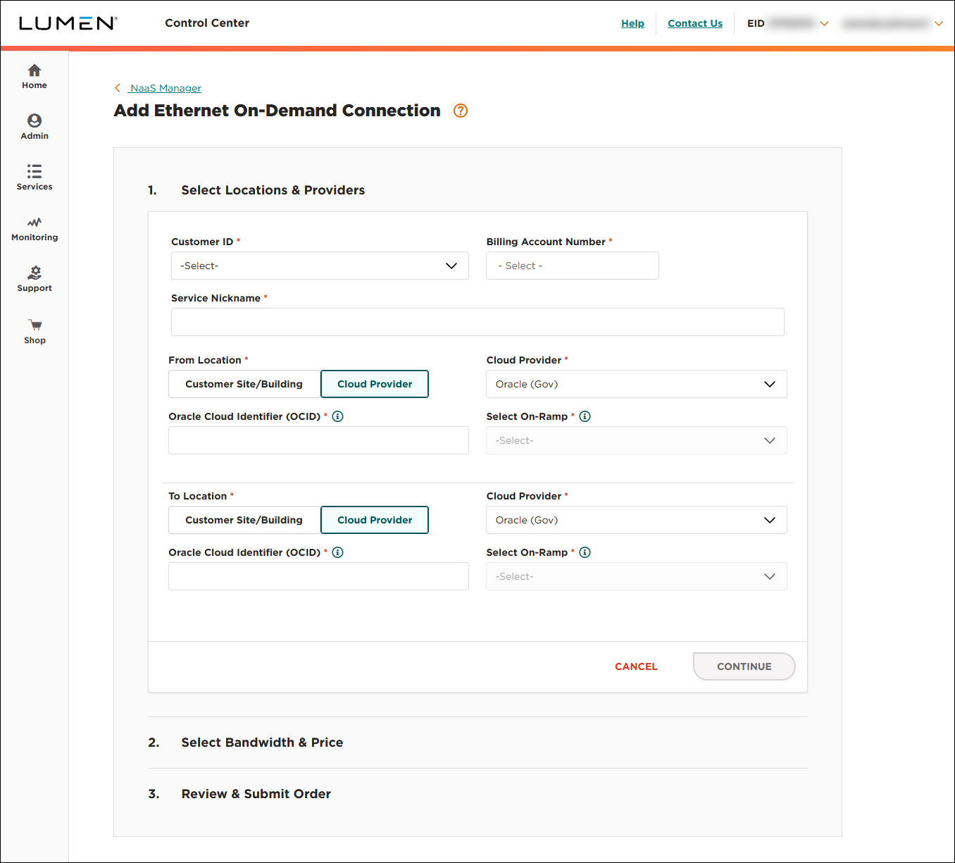Click From Location Oracle Cloud Identifier field
This screenshot has height=863, width=955.
tap(318, 440)
